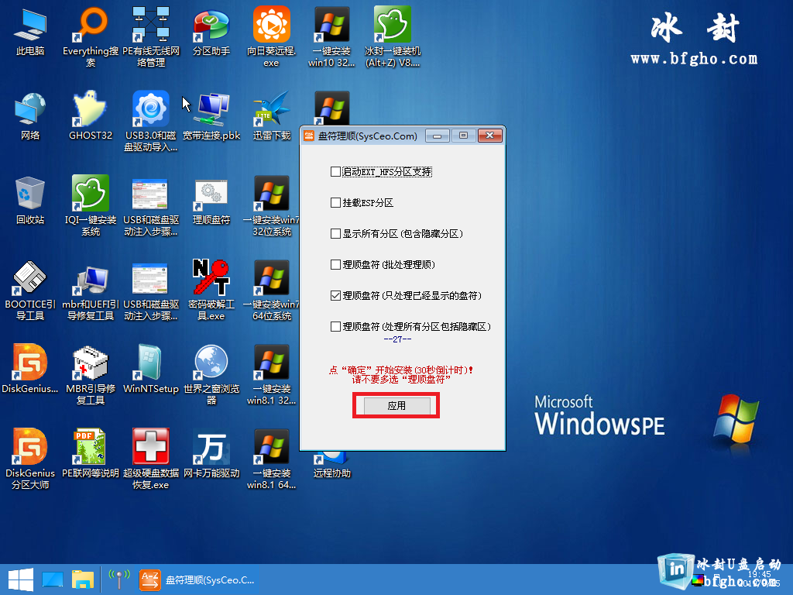Viewport: 793px width, 595px height.
Task: Open USB3.0和磁盘驱动导入 shortcut
Action: (151, 121)
